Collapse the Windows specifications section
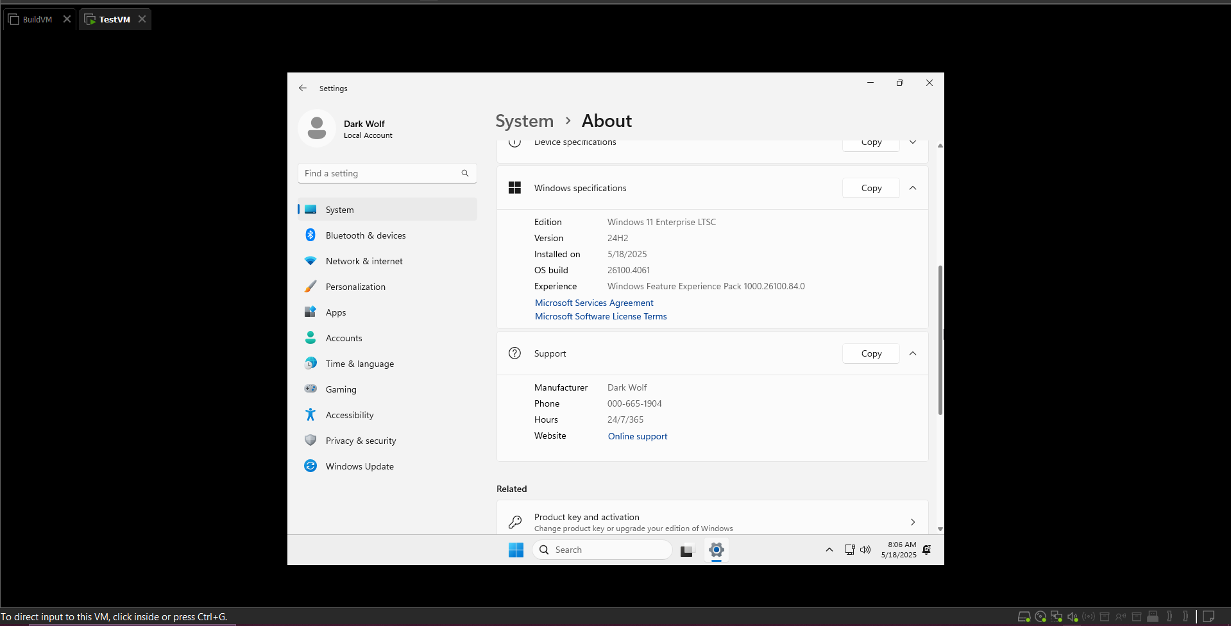This screenshot has width=1231, height=626. coord(913,188)
